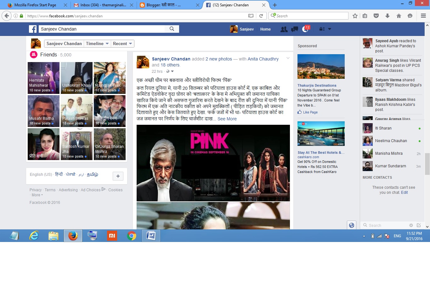Screen dimensions: 430x305
Task: Open Messages icon in Facebook header
Action: 295,29
